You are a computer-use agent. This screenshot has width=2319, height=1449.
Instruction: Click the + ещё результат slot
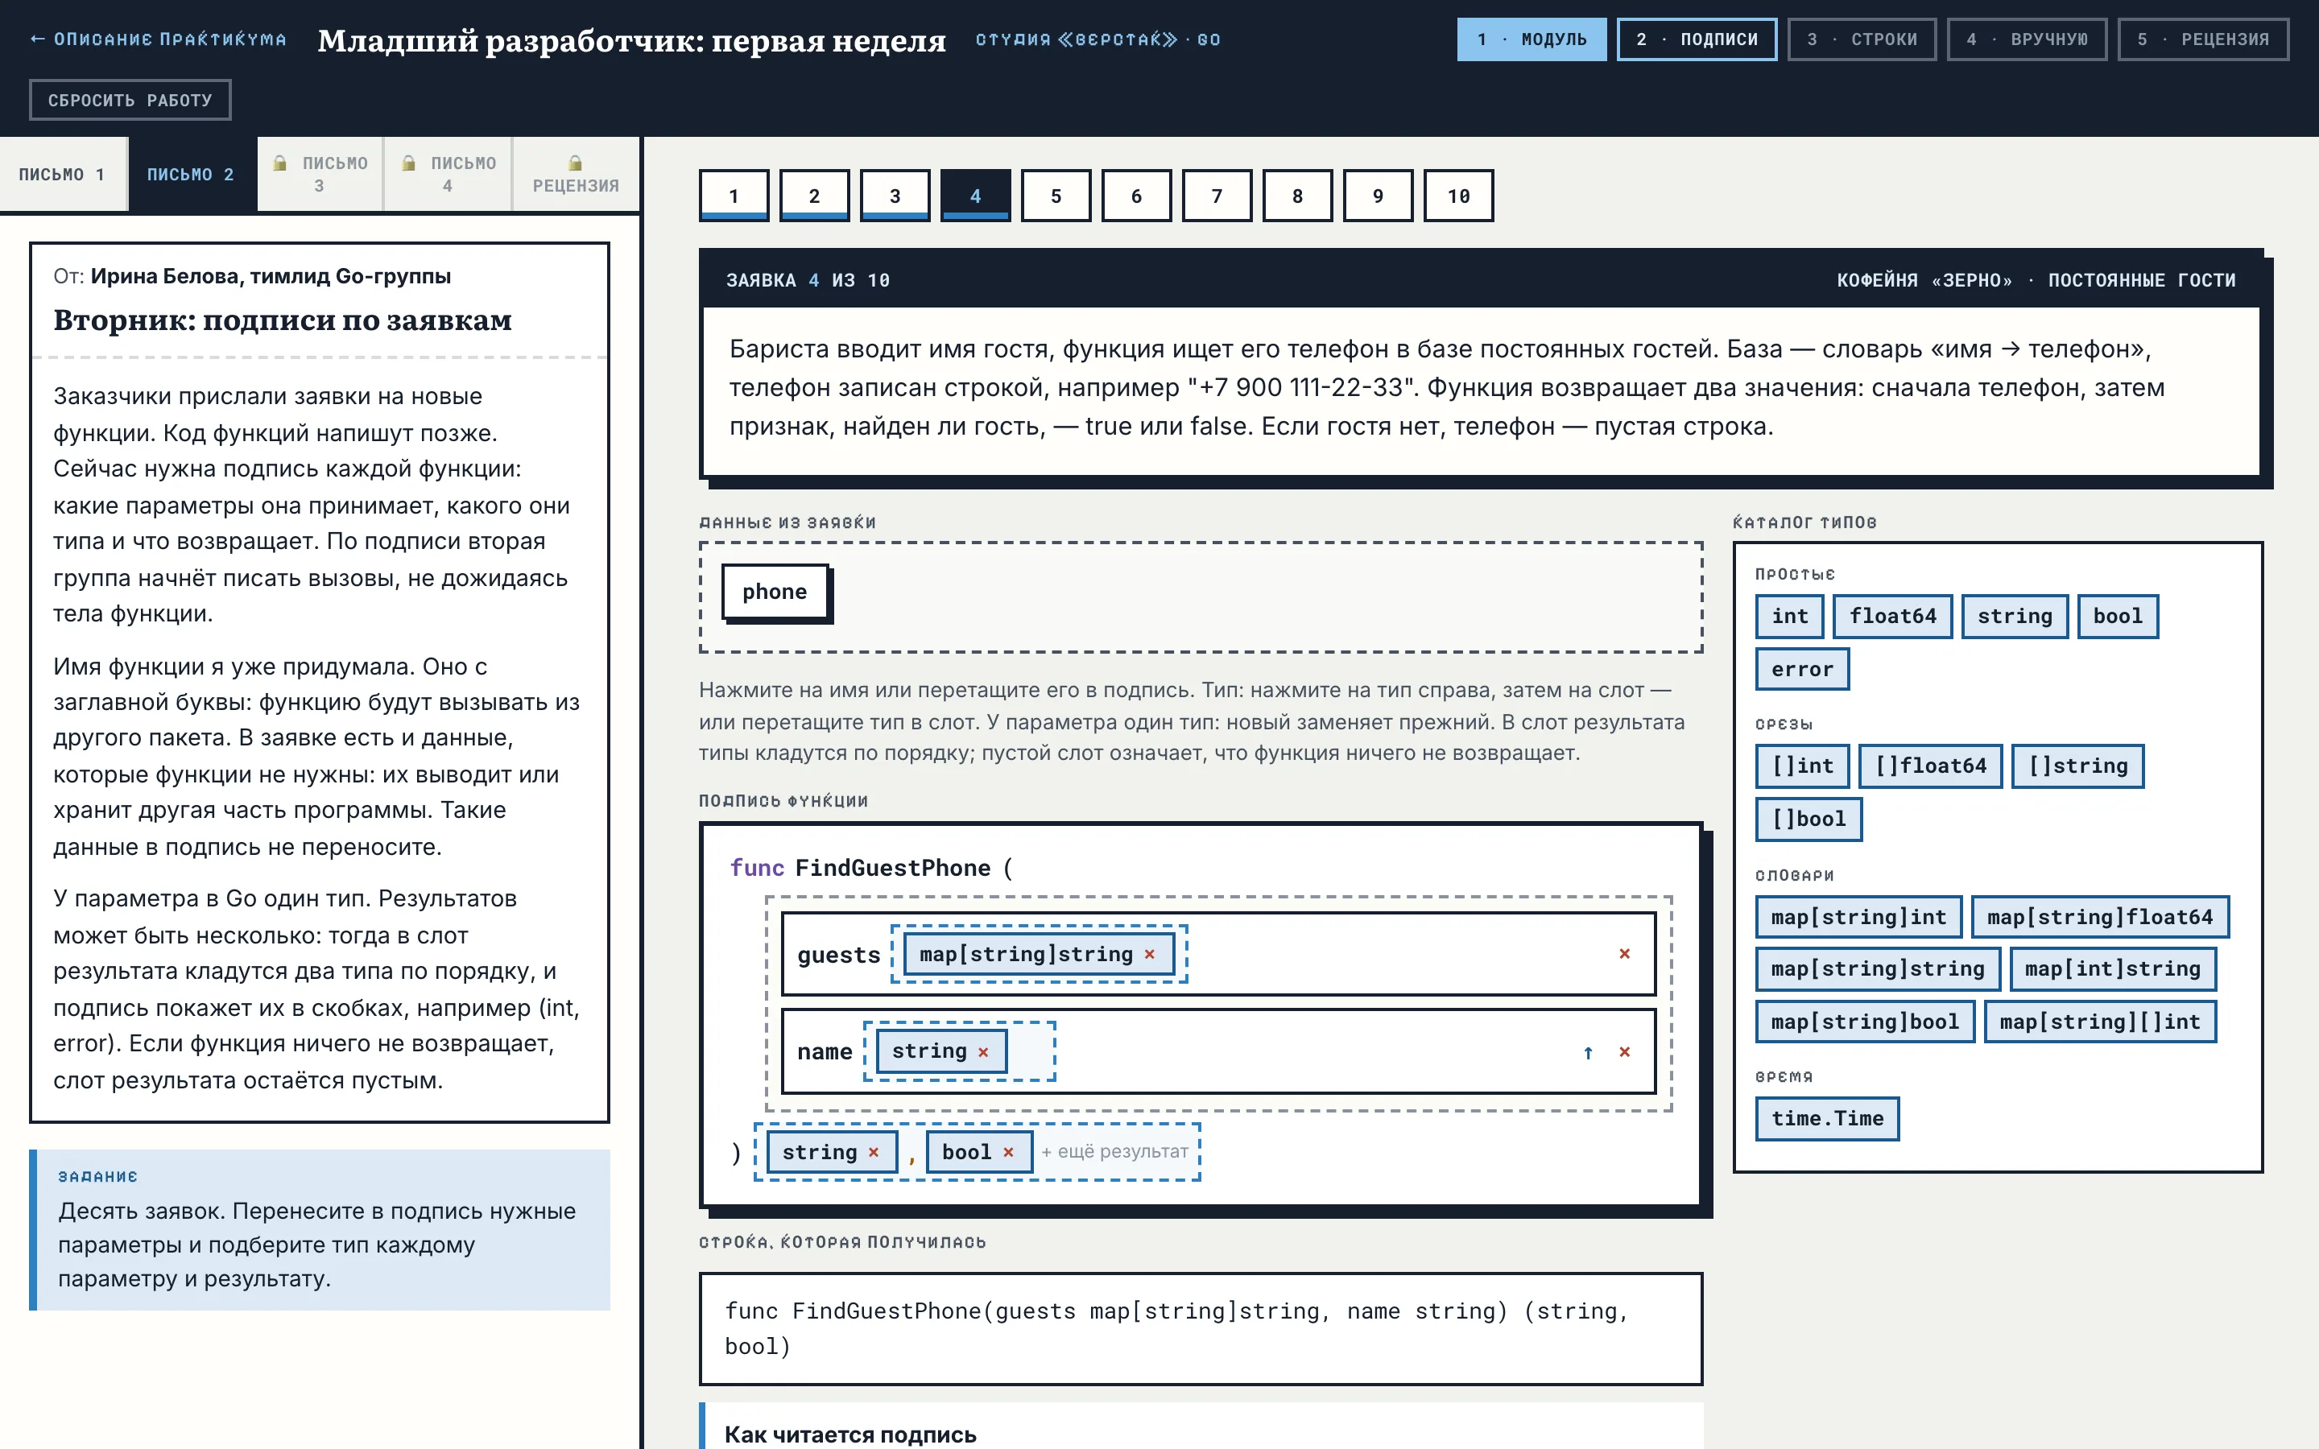pyautogui.click(x=1114, y=1152)
